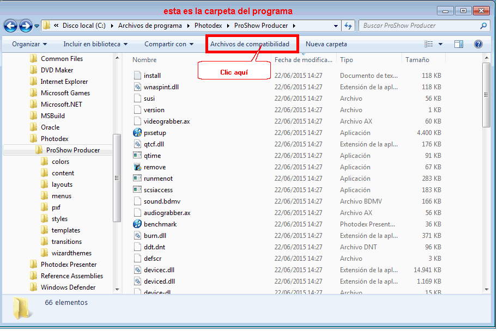498x331 pixels.
Task: Select the qtime application icon
Action: pyautogui.click(x=137, y=155)
